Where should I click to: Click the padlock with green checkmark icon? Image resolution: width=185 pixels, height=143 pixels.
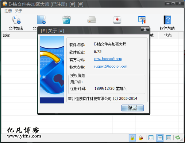(x=132, y=138)
